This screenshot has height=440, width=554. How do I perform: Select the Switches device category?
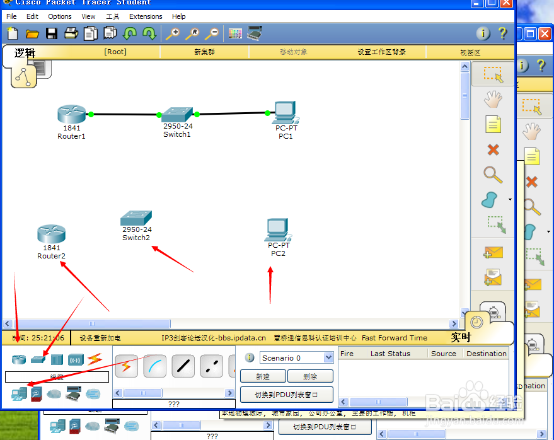38,359
